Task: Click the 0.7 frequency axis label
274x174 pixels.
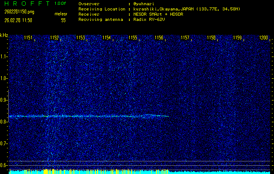Action: tap(4, 143)
